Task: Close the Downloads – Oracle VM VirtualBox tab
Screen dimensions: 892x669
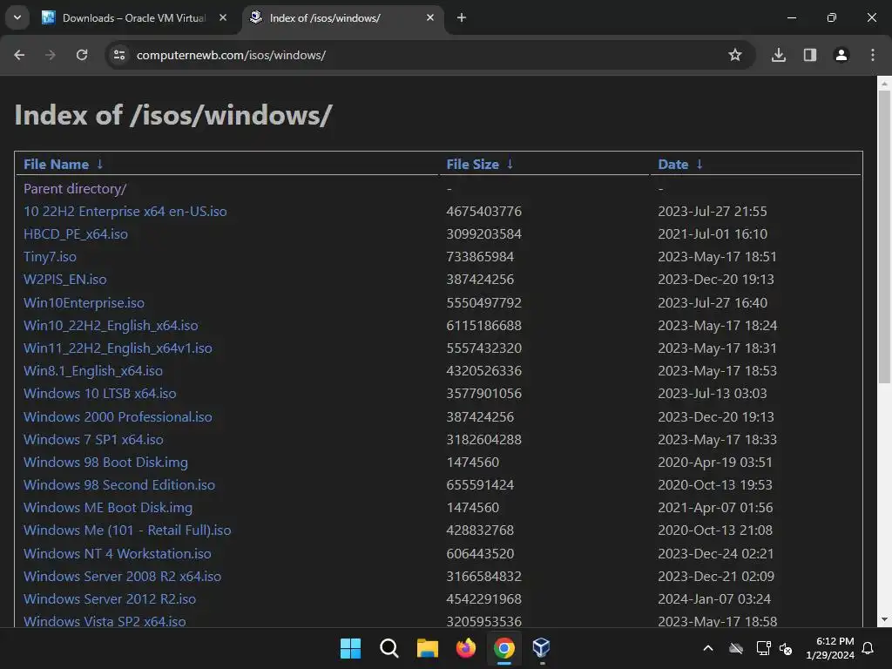Action: [223, 17]
